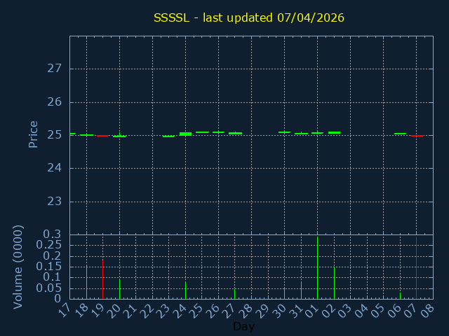Click day label 24 on the x-axis
Viewport: 449px width, 336px height.
pos(180,311)
